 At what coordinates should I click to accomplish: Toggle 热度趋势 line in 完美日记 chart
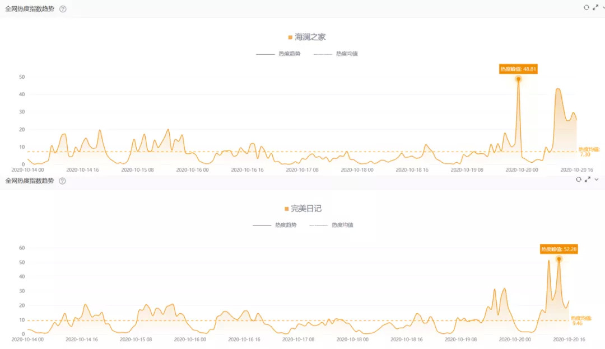(x=274, y=225)
